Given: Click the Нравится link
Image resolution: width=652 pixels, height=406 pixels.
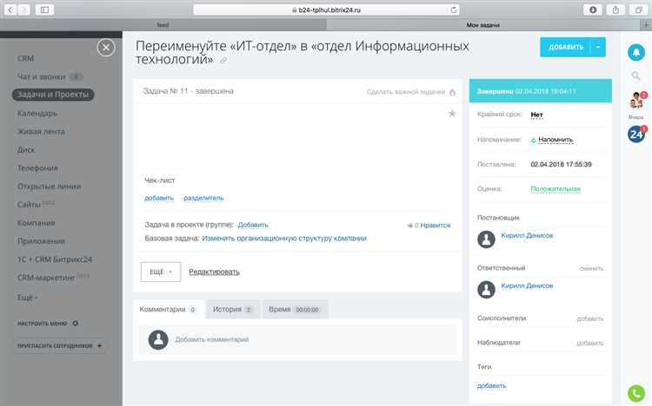Looking at the screenshot, I should [435, 226].
